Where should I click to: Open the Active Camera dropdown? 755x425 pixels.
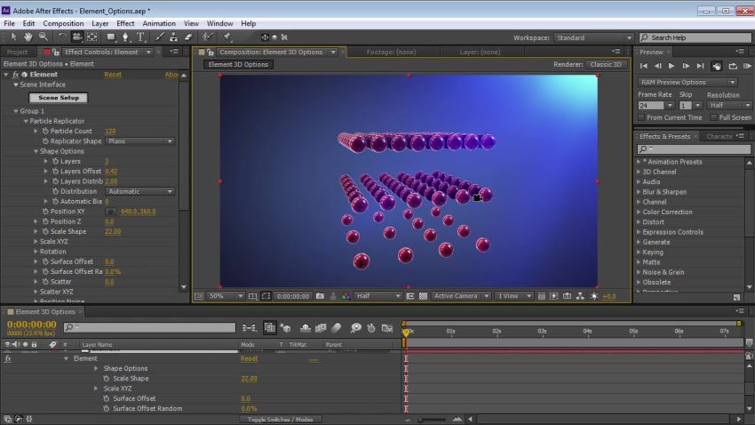pyautogui.click(x=461, y=296)
